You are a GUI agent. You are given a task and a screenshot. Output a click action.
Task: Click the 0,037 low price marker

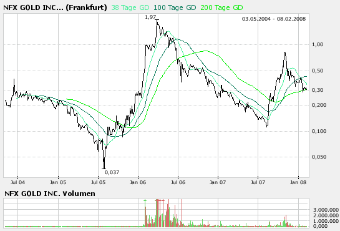point(112,172)
